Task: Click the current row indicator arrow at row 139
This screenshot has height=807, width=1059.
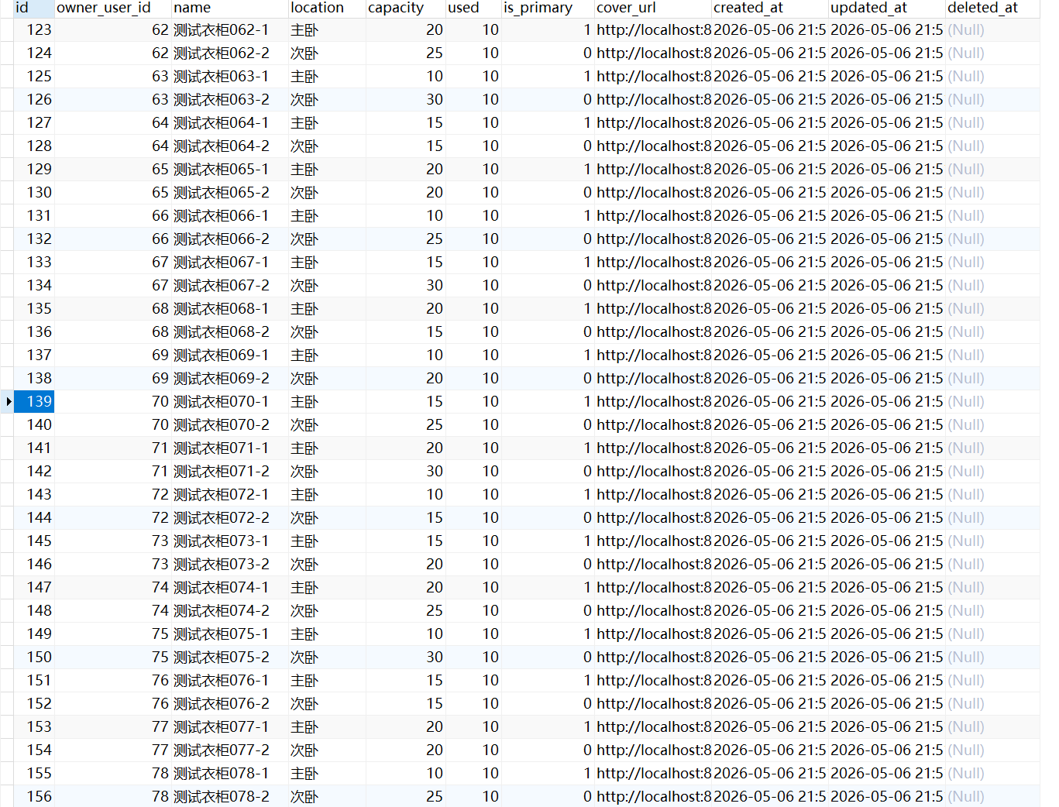Action: pos(8,401)
